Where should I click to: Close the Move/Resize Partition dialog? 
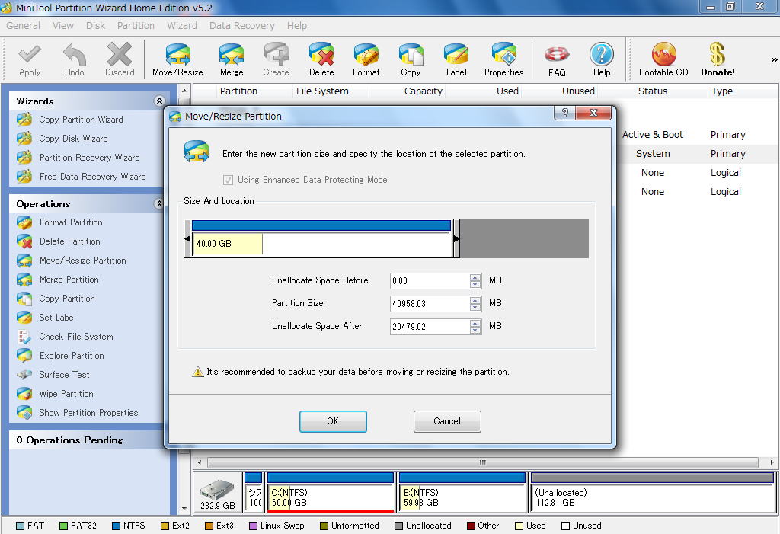pyautogui.click(x=593, y=113)
